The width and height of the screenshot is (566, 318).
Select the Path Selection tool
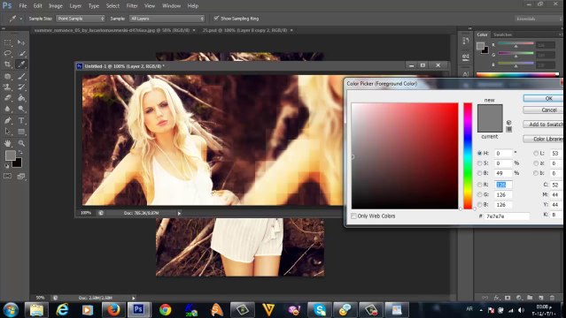[x=7, y=132]
